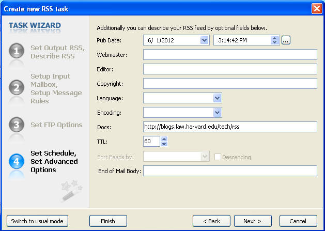
Task: Click the Webmaster text field
Action: tap(230, 55)
